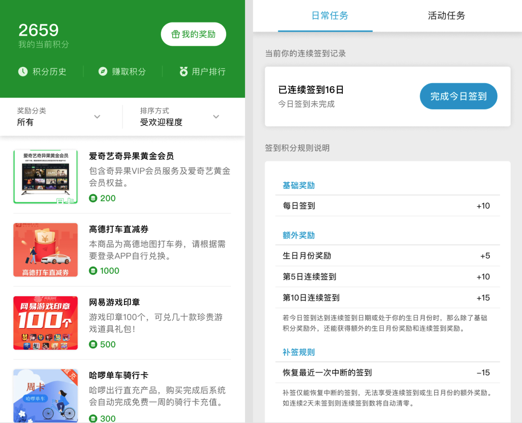This screenshot has width=522, height=423.
Task: Click the coin icon next to 300
Action: point(93,418)
